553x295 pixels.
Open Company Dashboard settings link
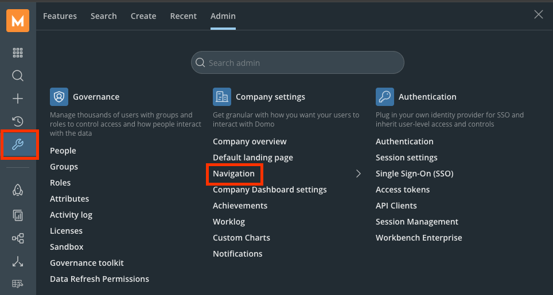click(x=270, y=190)
